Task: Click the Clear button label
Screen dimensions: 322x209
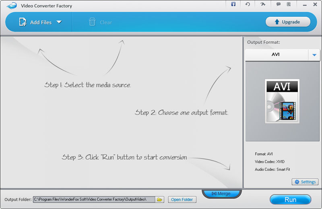Action: [106, 23]
